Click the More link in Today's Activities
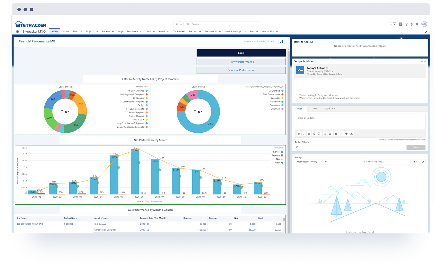The width and height of the screenshot is (445, 265). tap(423, 61)
